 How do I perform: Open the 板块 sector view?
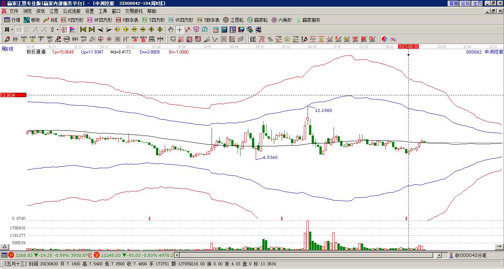coord(31,20)
